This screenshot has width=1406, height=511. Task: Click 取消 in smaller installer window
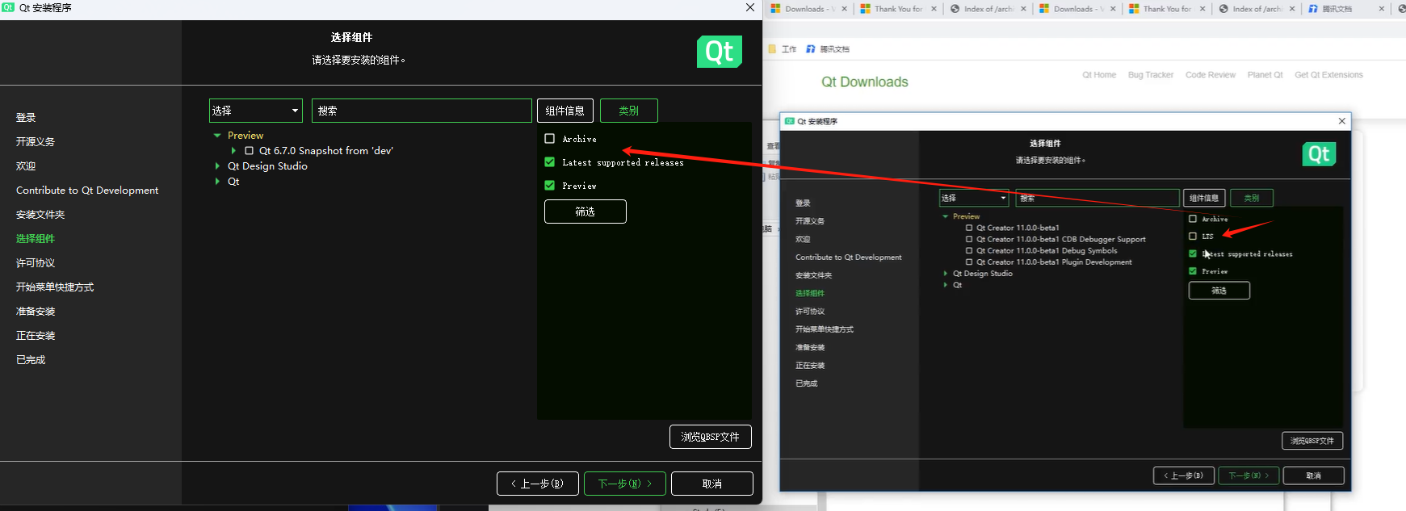click(1314, 475)
